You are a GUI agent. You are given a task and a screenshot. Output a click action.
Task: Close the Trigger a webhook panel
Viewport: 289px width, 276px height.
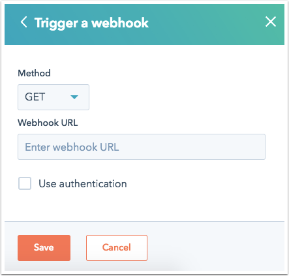tap(271, 22)
